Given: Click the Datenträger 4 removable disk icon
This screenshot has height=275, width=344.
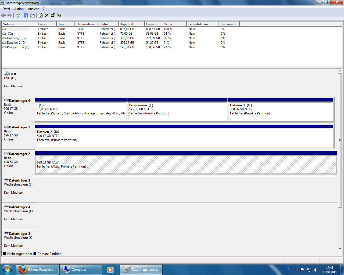Looking at the screenshot, I should pyautogui.click(x=6, y=207).
